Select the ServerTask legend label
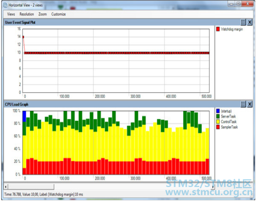 point(228,116)
